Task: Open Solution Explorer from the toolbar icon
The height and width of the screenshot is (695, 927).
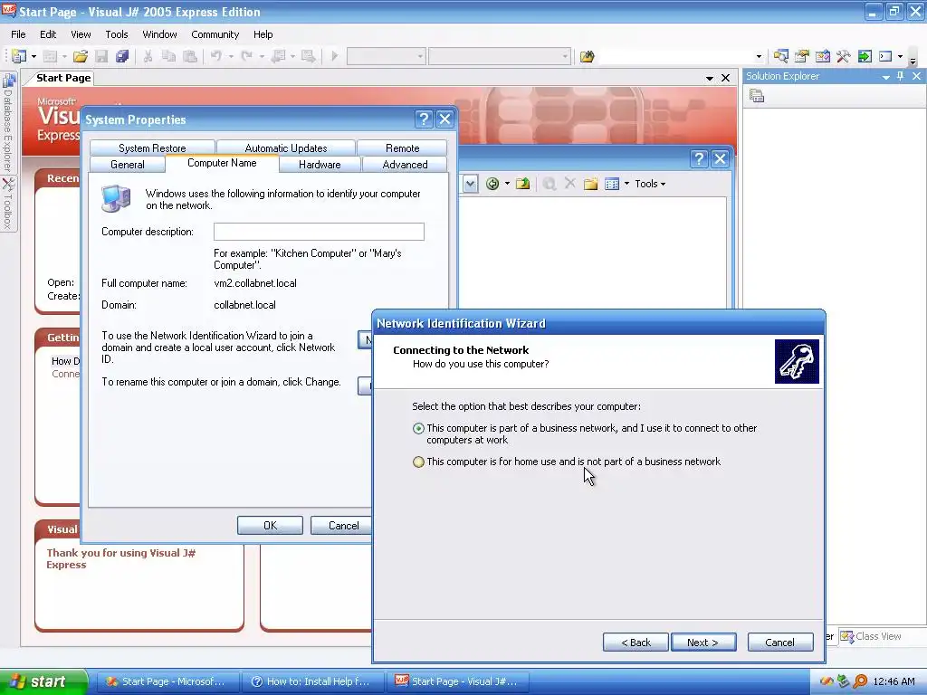Action: [781, 56]
